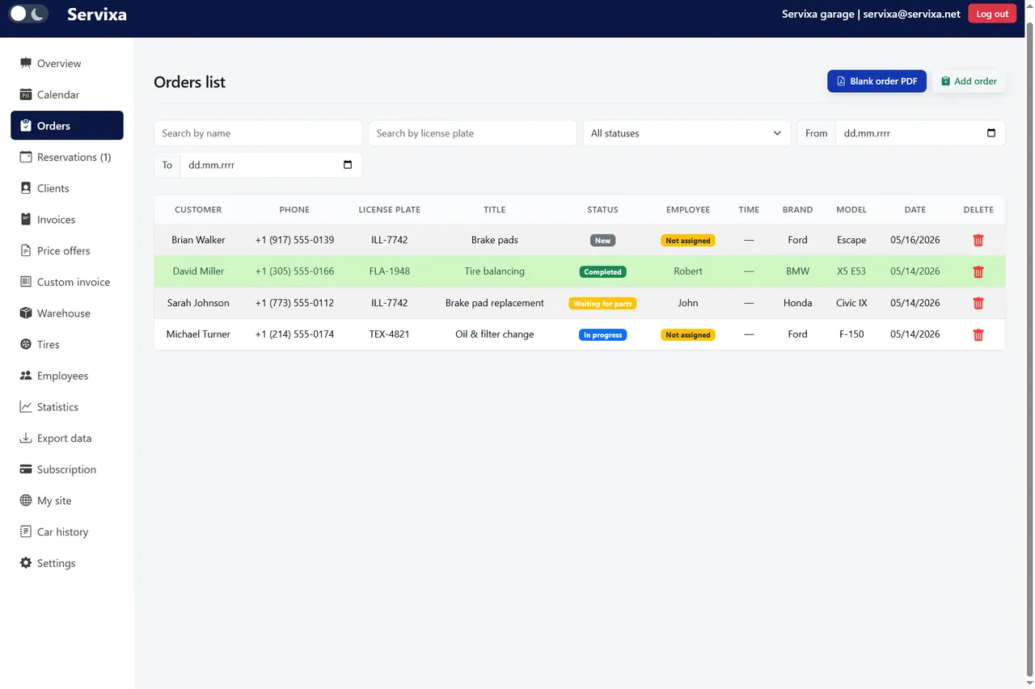This screenshot has height=689, width=1035.
Task: Click the STATUS column header
Action: [x=602, y=209]
